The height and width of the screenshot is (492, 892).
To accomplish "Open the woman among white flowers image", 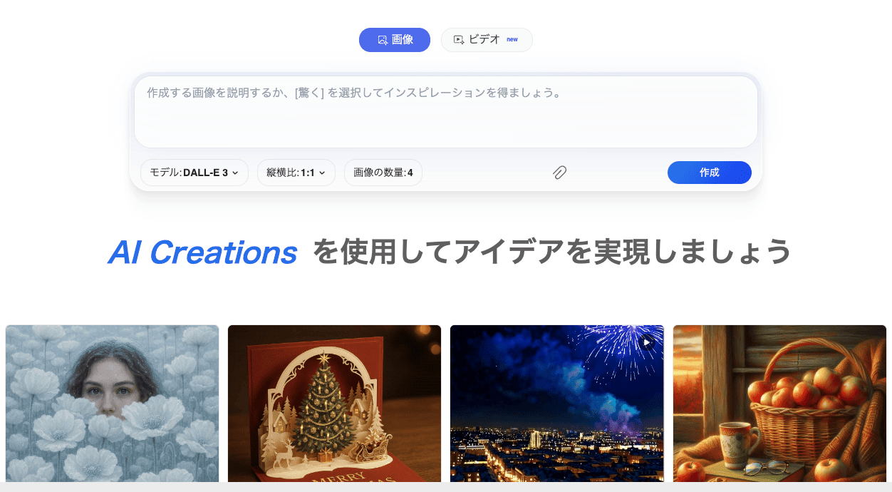I will (112, 404).
